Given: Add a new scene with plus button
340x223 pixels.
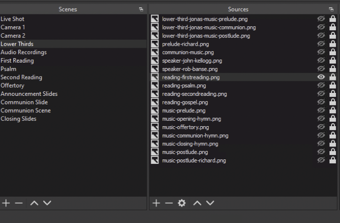Looking at the screenshot, I should pyautogui.click(x=6, y=203).
